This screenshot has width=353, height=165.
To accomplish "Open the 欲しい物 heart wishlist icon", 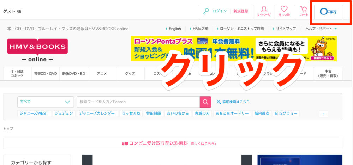I will 284,11.
